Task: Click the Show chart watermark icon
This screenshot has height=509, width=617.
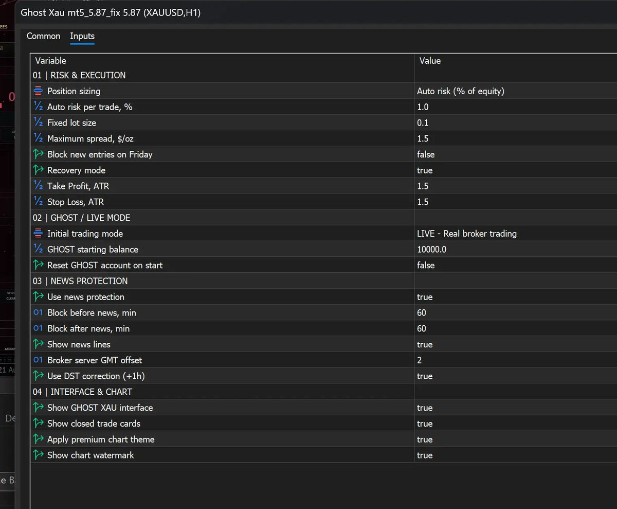Action: point(38,455)
